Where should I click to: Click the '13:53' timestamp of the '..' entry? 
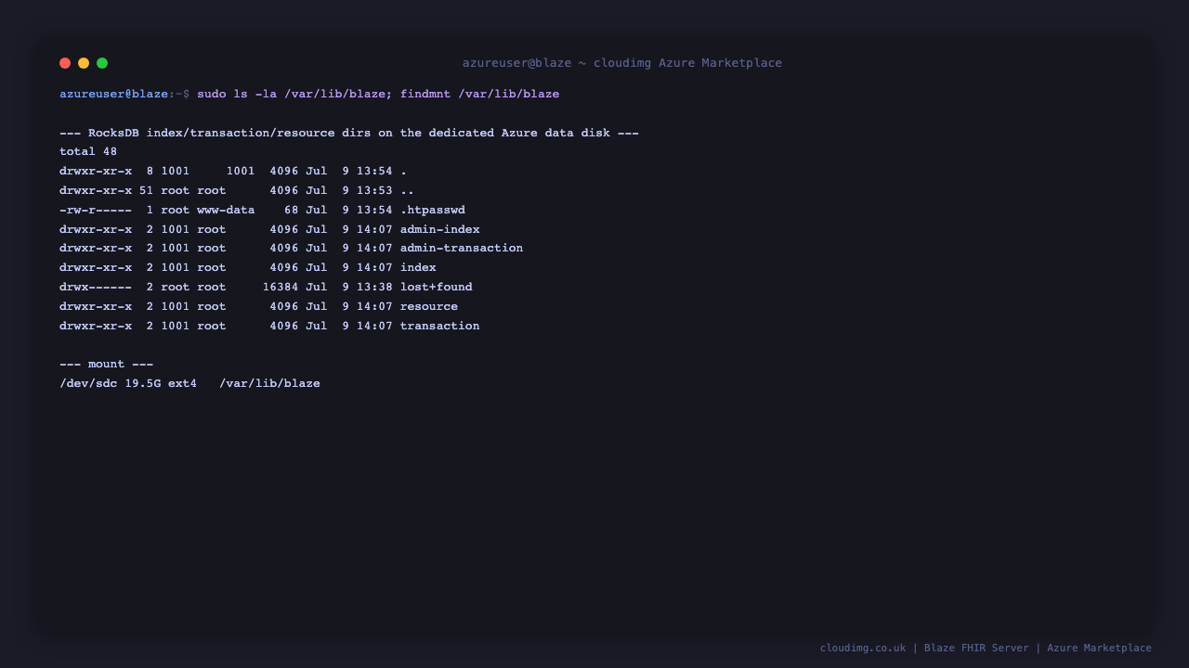tap(374, 191)
